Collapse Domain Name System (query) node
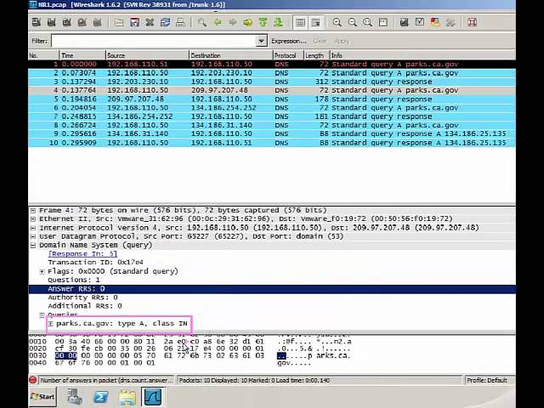544x408 pixels. coord(33,246)
